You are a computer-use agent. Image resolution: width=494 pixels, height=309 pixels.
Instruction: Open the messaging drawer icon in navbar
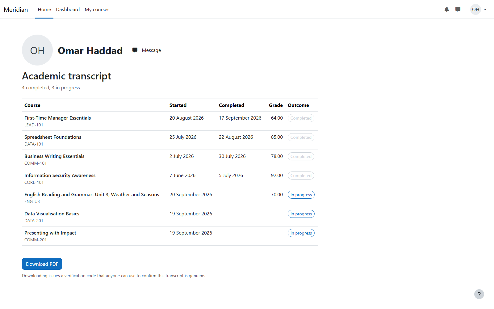(458, 9)
